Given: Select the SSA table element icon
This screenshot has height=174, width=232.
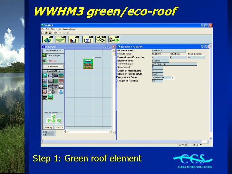Looking at the screenshot, I should [x=50, y=92].
